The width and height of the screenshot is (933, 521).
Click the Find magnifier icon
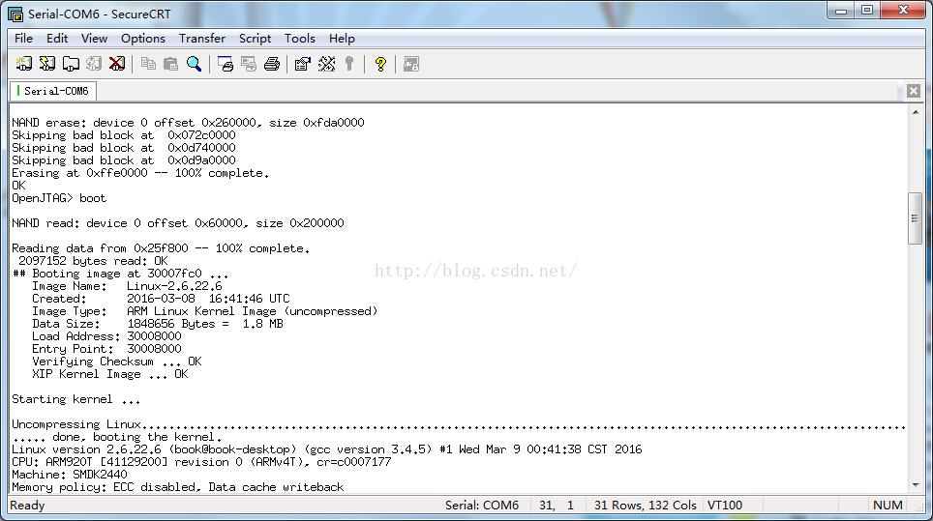(194, 64)
